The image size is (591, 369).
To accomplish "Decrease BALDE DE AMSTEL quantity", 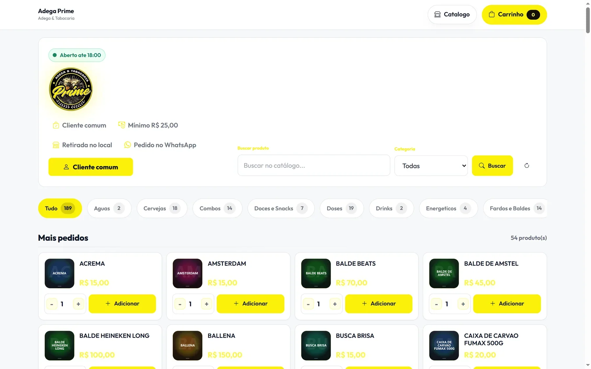I will click(x=436, y=304).
